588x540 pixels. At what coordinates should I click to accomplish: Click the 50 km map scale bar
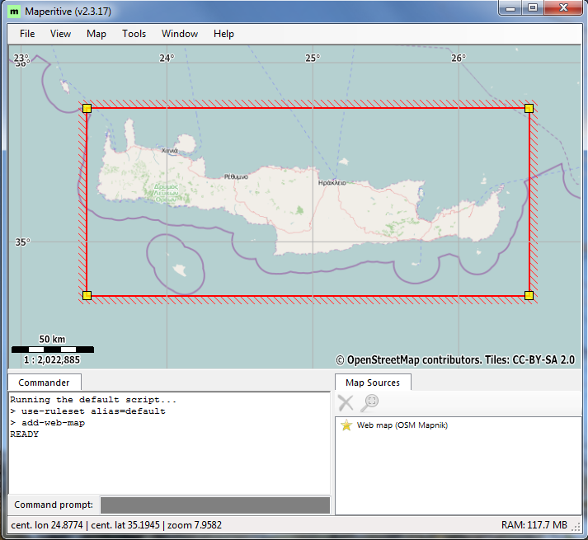[53, 349]
